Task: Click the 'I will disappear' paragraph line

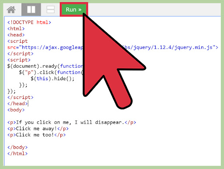Action: click(x=72, y=122)
